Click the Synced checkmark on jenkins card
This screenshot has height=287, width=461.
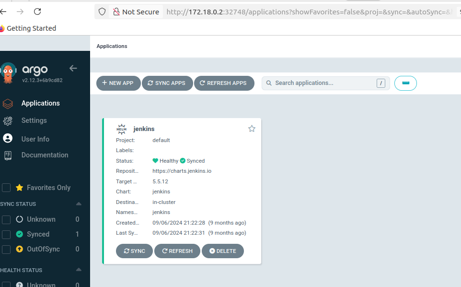(183, 161)
